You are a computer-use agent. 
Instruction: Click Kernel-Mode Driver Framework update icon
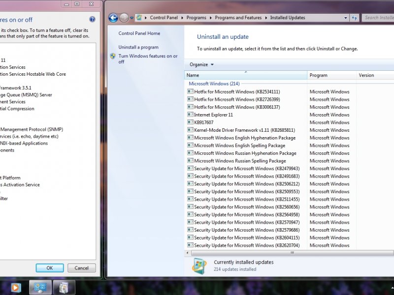(x=190, y=130)
